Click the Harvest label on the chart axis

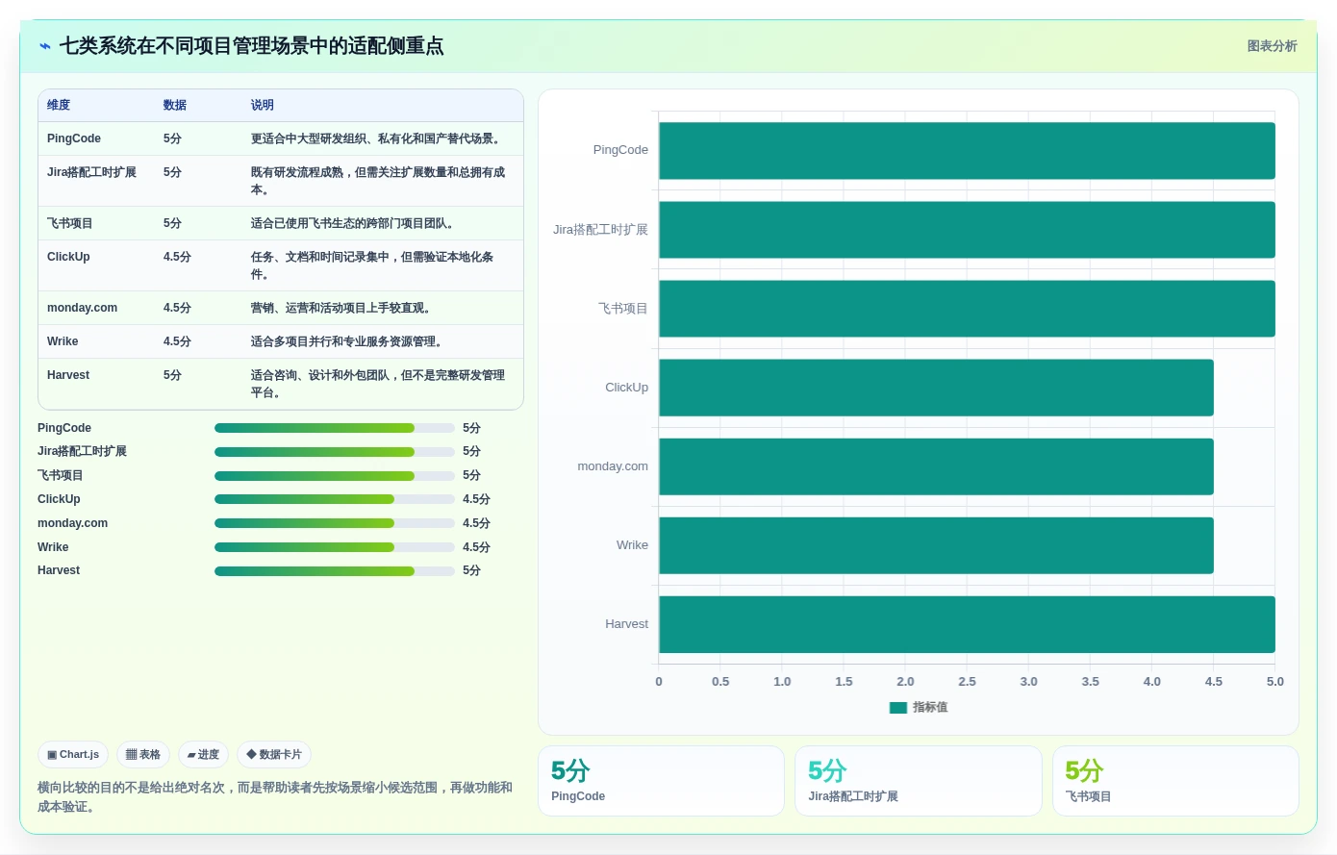pyautogui.click(x=626, y=624)
